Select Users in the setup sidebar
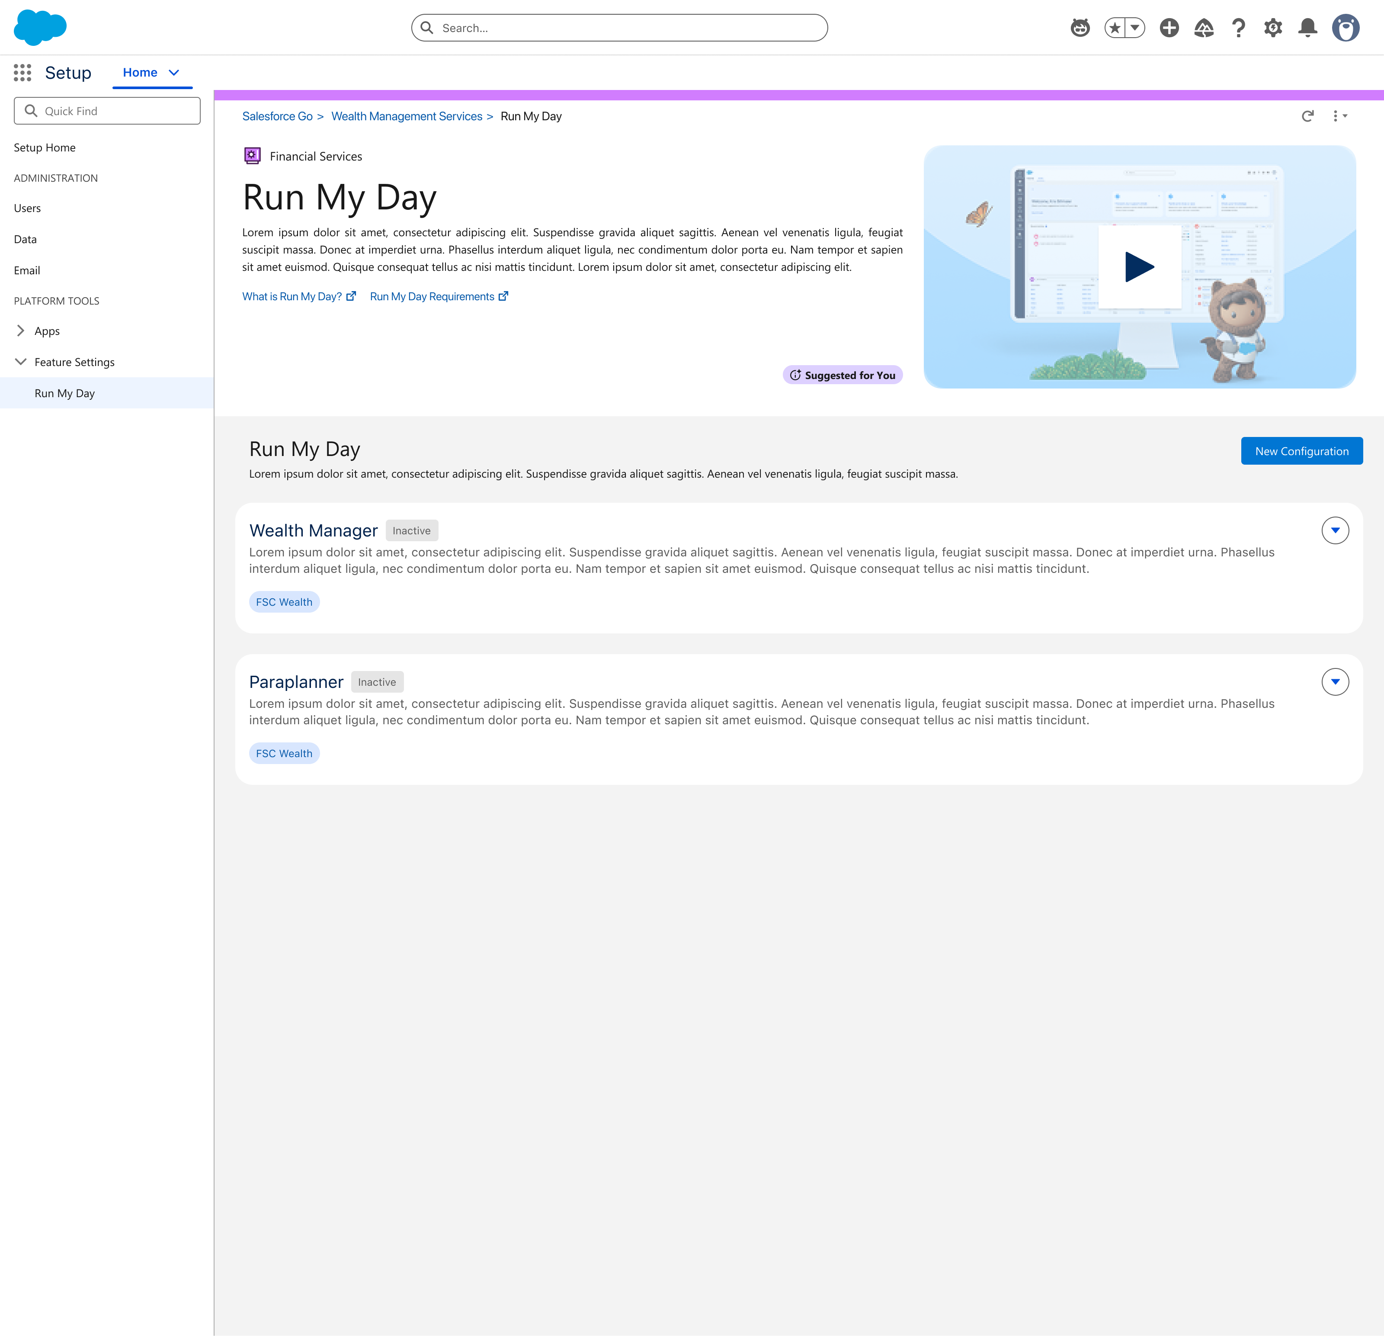The width and height of the screenshot is (1384, 1336). pos(28,209)
